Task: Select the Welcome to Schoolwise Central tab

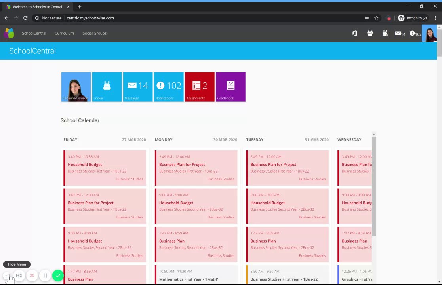Action: point(37,7)
